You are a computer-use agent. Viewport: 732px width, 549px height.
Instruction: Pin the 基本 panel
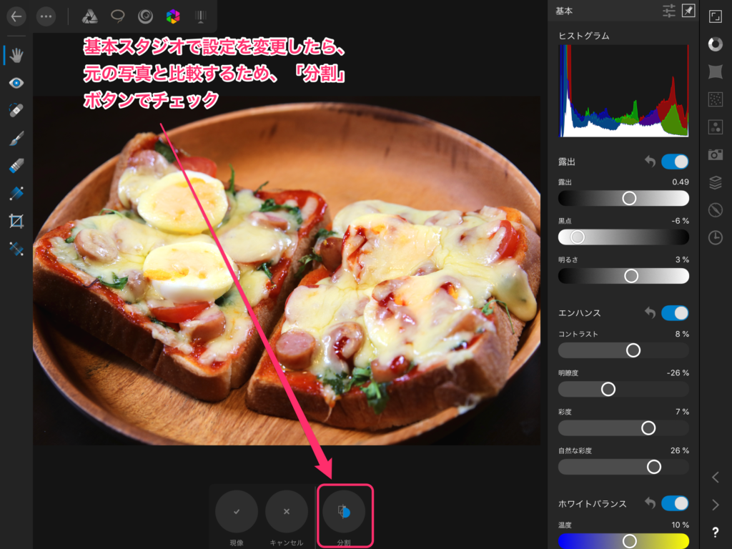688,11
